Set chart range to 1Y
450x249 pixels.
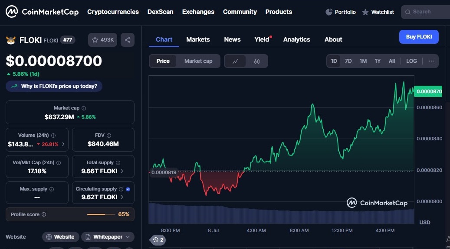[x=378, y=61]
